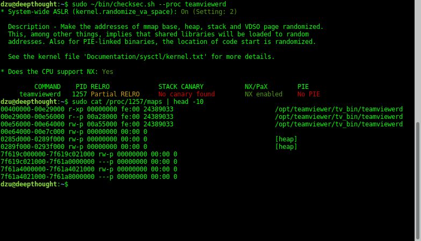Click the PID value 1257
This screenshot has height=241, width=421.
click(x=79, y=94)
